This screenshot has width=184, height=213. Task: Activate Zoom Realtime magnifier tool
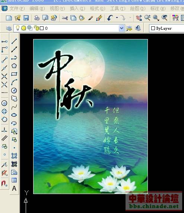click(147, 18)
